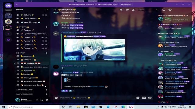Open Розыгрыши bot member
The image size is (195, 109).
point(174,78)
